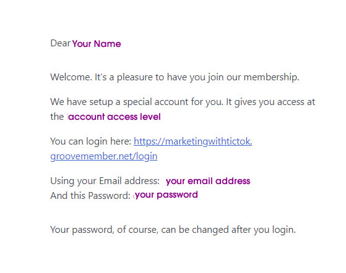346x273 pixels.
Task: Click the 'Using your Email address:' label
Action: coord(105,181)
